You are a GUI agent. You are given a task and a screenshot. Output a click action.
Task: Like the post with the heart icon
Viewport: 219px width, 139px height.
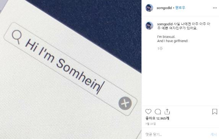coord(148,112)
